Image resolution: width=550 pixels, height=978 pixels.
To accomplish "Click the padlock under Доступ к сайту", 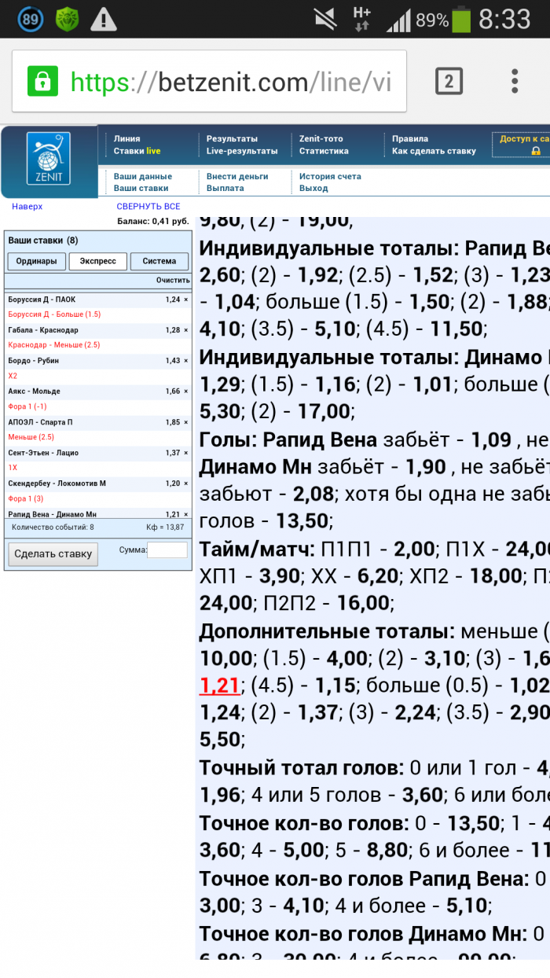I will coord(536,151).
